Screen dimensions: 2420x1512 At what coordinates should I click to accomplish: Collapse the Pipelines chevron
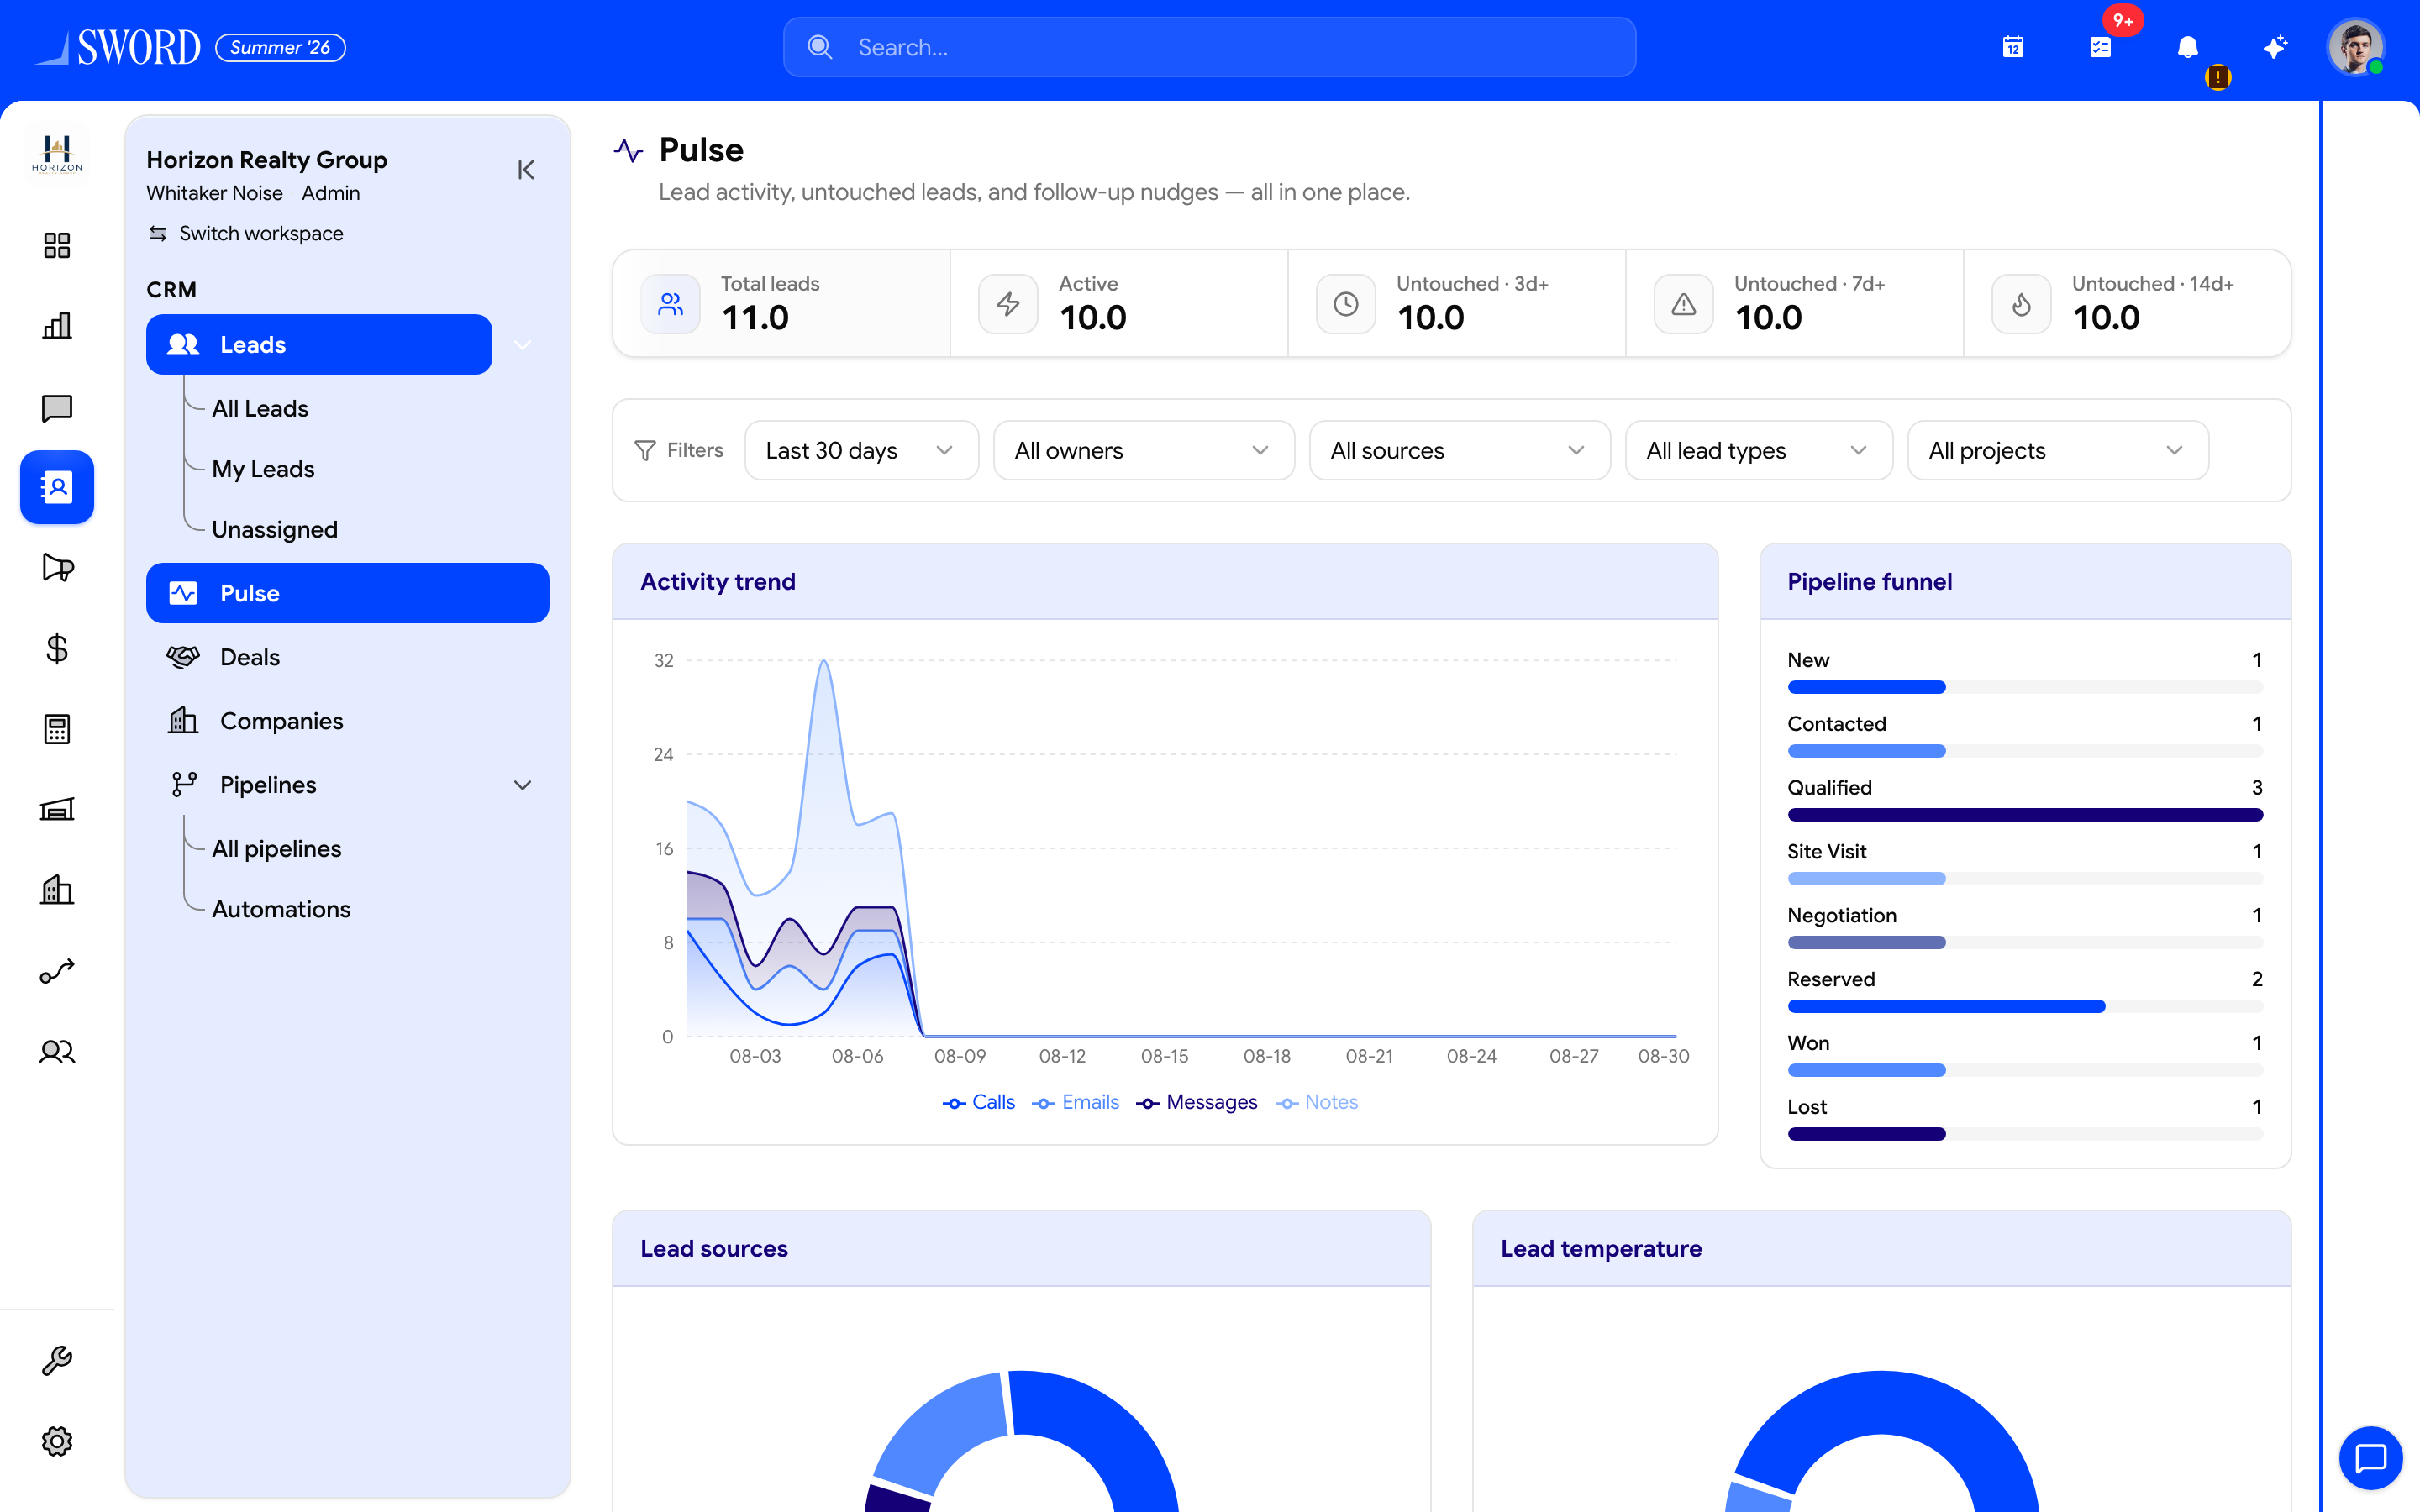[x=522, y=785]
